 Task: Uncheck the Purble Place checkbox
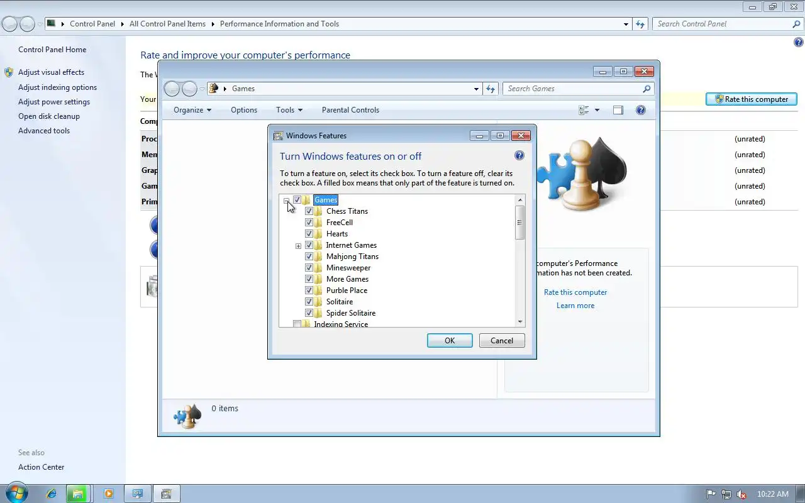tap(309, 290)
